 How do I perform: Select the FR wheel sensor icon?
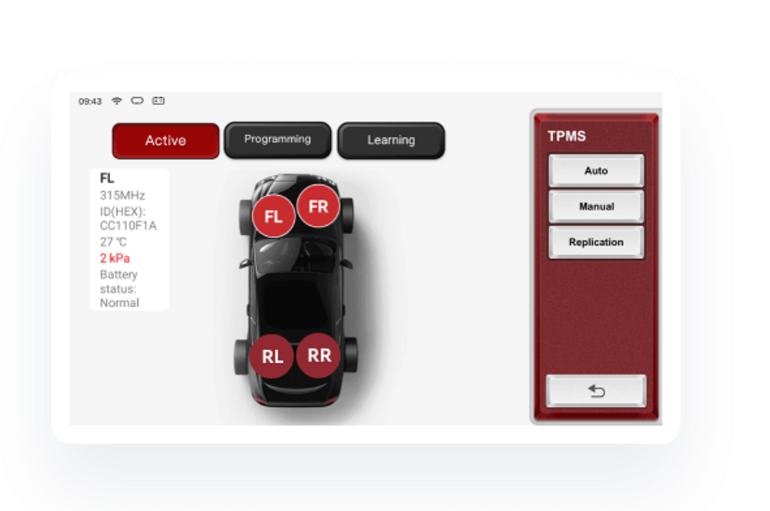tap(318, 207)
